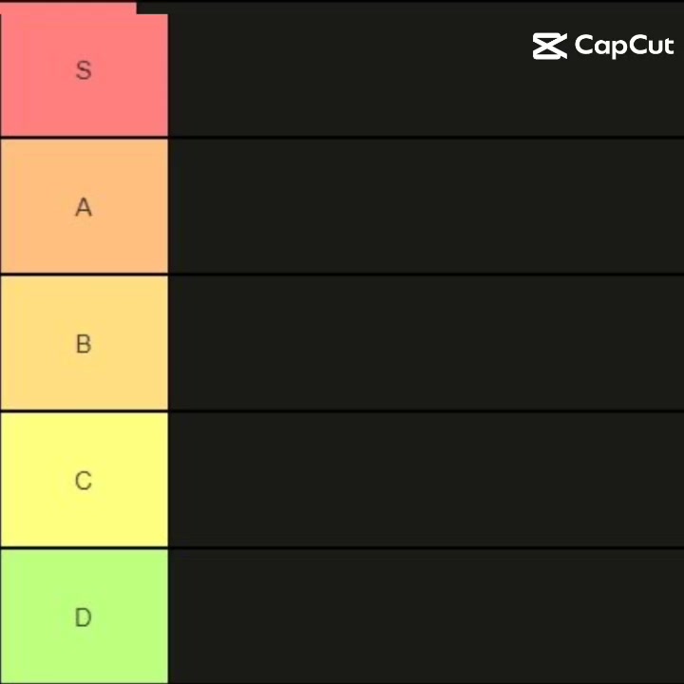Image resolution: width=684 pixels, height=684 pixels.
Task: Click the pink strip above S label
Action: [x=68, y=9]
